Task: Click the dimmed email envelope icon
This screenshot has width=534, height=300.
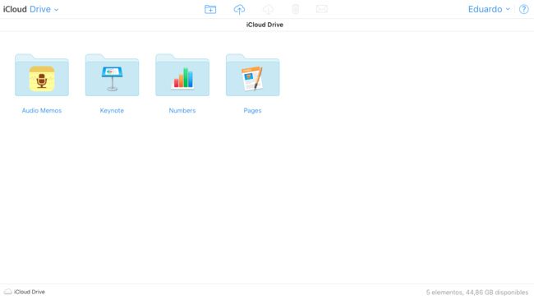Action: point(321,9)
